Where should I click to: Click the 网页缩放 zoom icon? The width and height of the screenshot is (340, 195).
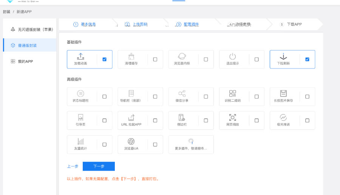[x=232, y=117]
